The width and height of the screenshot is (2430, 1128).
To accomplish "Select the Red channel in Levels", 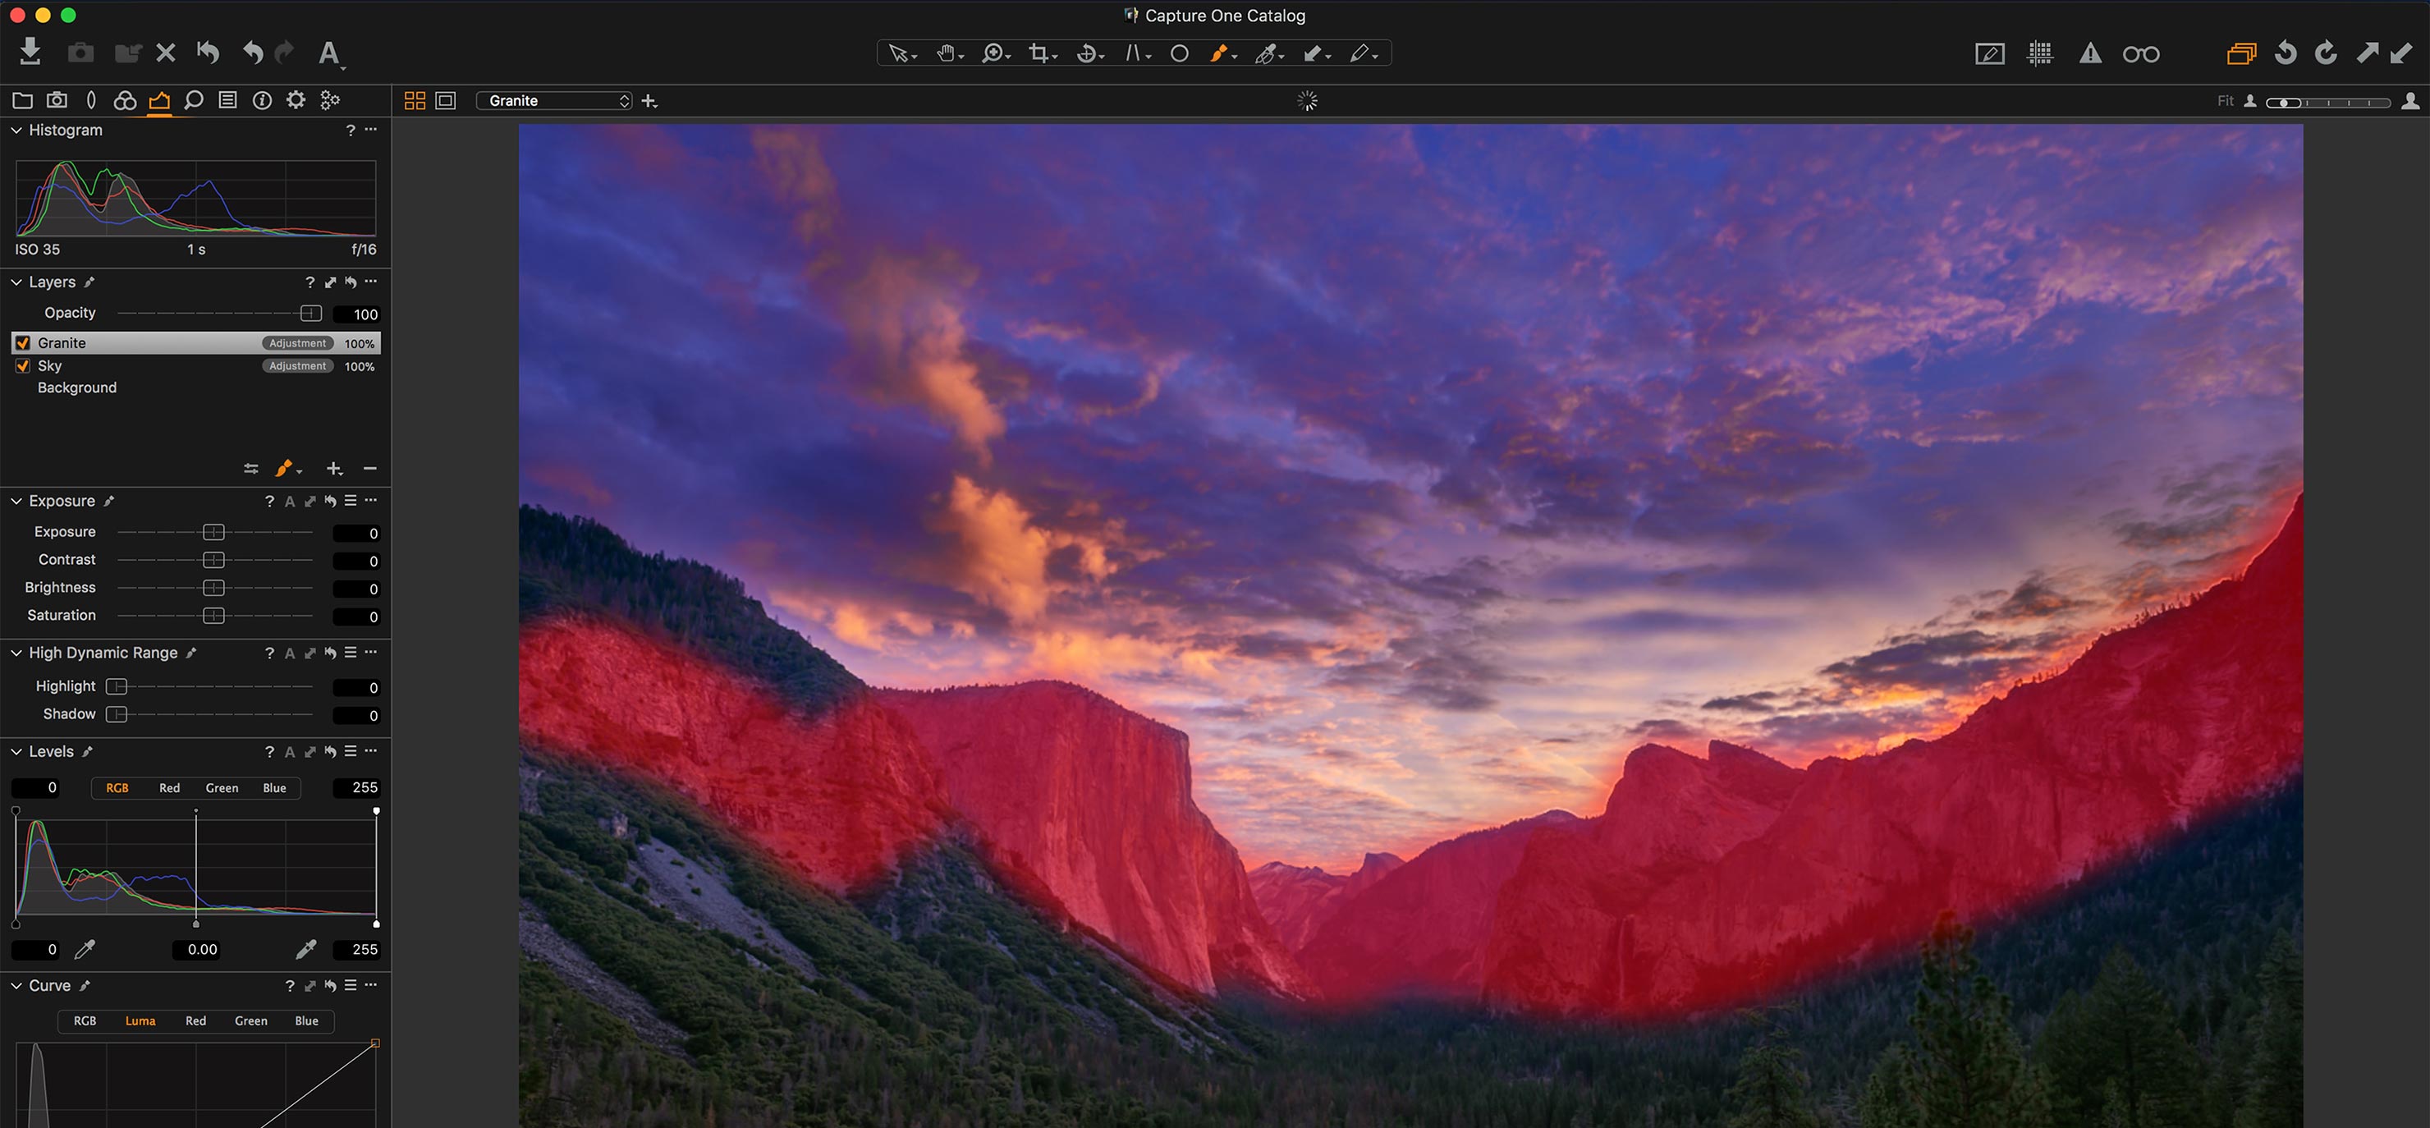I will 169,787.
